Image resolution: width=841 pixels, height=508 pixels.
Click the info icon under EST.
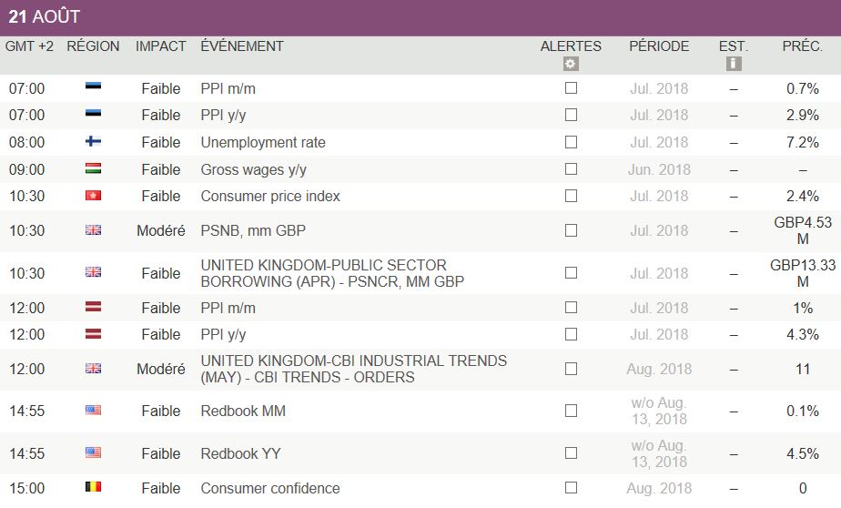(x=734, y=64)
